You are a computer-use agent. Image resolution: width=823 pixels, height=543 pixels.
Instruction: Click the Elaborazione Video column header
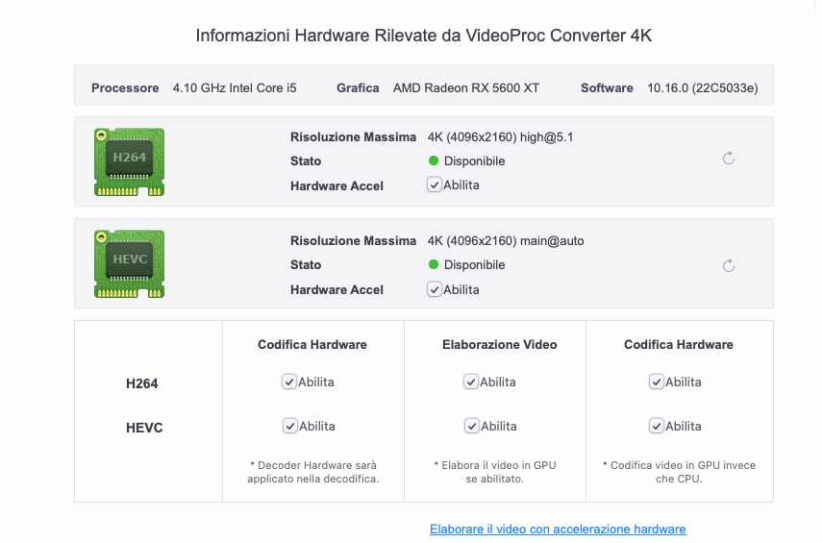coord(500,345)
